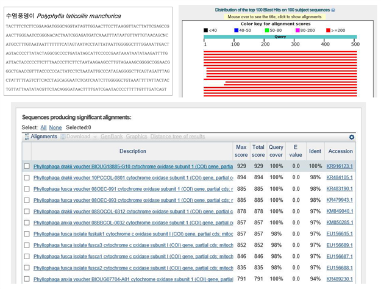The width and height of the screenshot is (381, 289).
Task: Tick checkbox for Phyllophaga drakii BIOUG18885-G10
Action: [27, 166]
